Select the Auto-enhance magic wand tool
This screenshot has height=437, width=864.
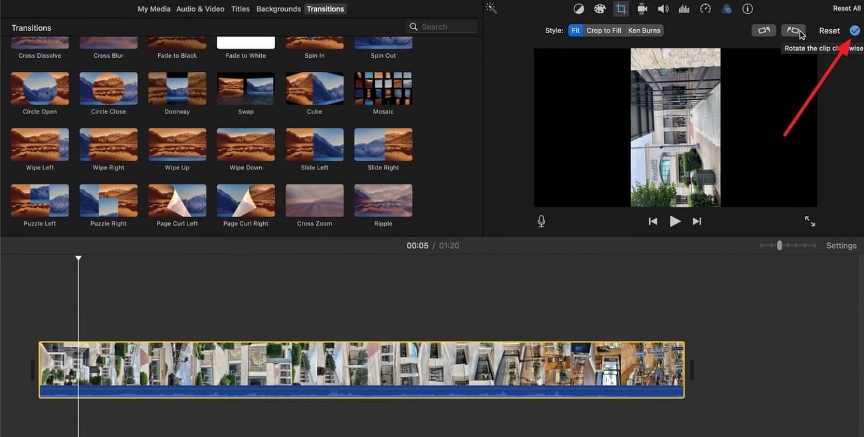click(490, 8)
